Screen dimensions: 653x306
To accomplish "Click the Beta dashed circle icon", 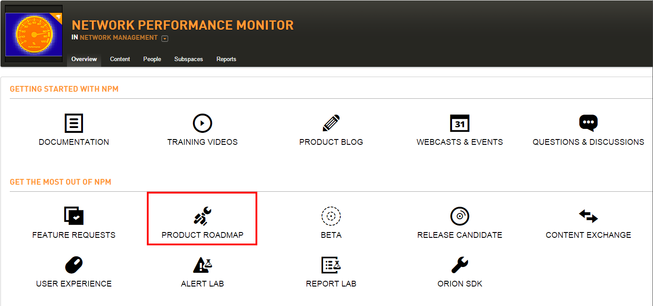I will (331, 216).
